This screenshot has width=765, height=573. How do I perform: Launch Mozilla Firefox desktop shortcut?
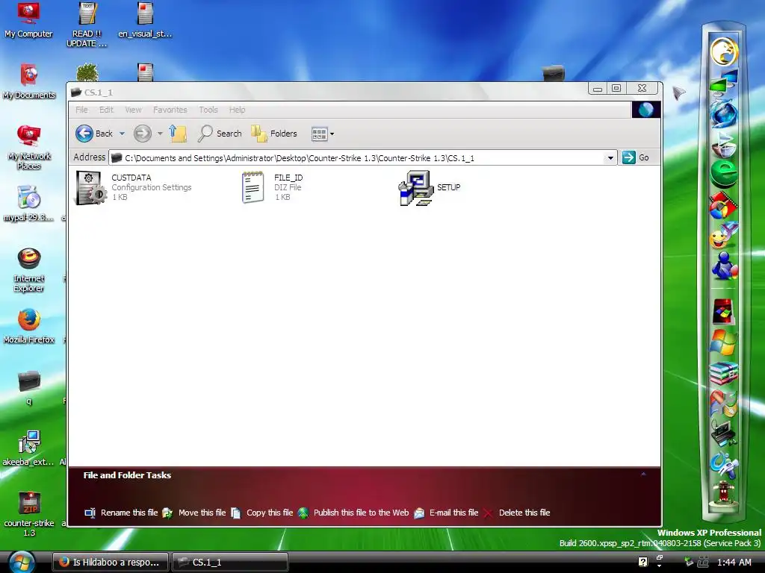[28, 326]
